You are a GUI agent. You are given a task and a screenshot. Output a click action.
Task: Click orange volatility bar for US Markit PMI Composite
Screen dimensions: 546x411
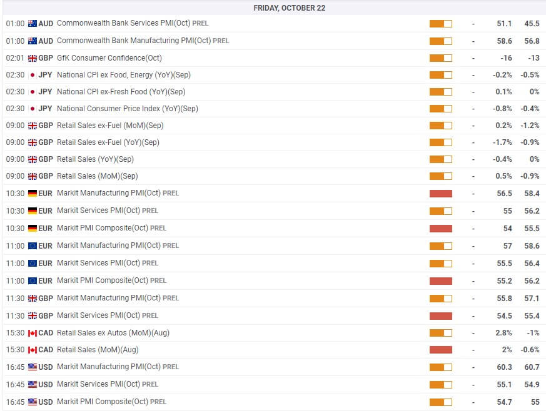coord(441,402)
